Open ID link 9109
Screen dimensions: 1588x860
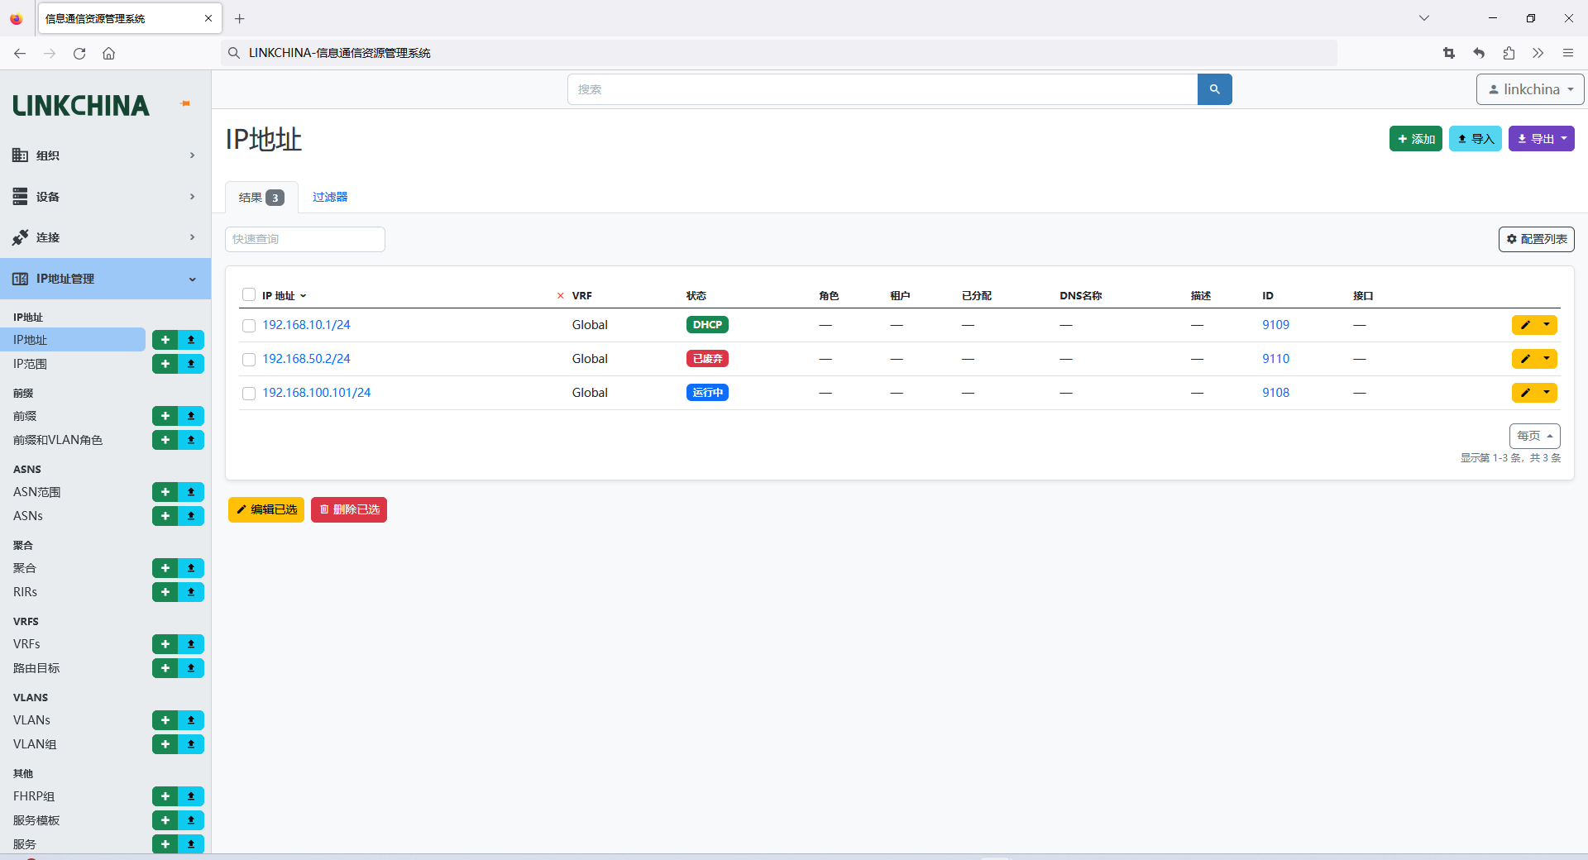coord(1275,325)
